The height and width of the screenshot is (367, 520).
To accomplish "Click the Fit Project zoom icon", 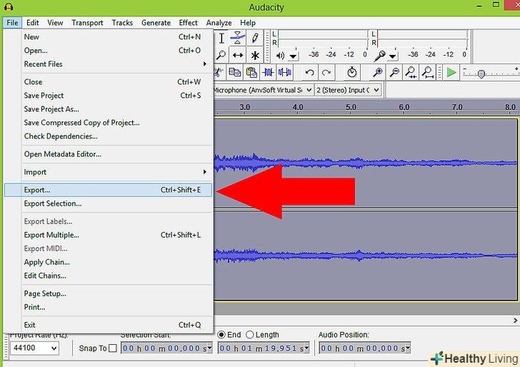I will pos(428,72).
